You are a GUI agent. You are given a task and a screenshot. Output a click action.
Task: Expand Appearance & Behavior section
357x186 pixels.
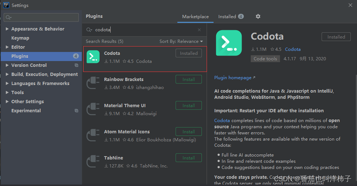pos(7,29)
